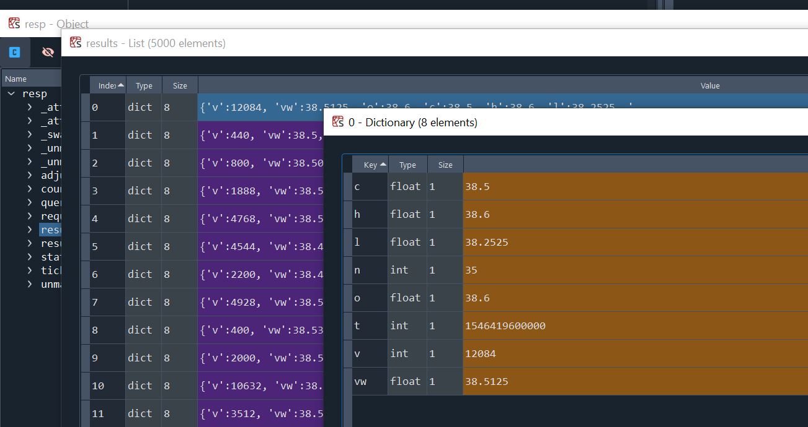
Task: Select value cell starting {'v':4544
Action: point(261,246)
